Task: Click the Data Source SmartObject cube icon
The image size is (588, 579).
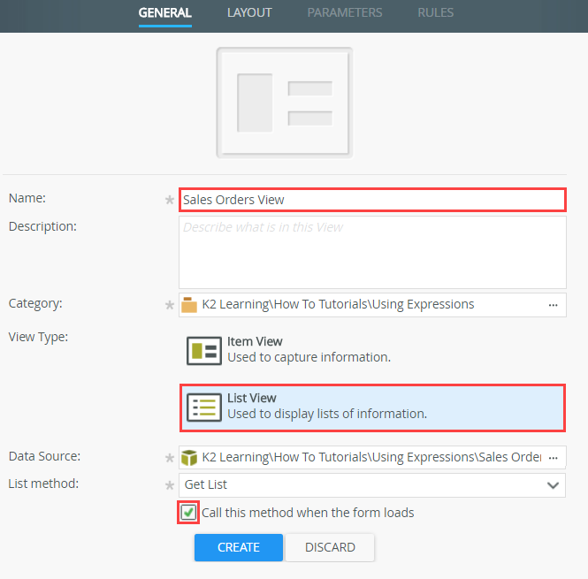Action: (189, 458)
